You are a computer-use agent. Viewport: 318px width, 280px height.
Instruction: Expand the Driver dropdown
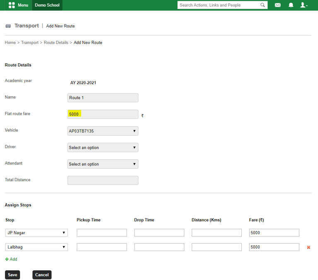[x=103, y=148]
